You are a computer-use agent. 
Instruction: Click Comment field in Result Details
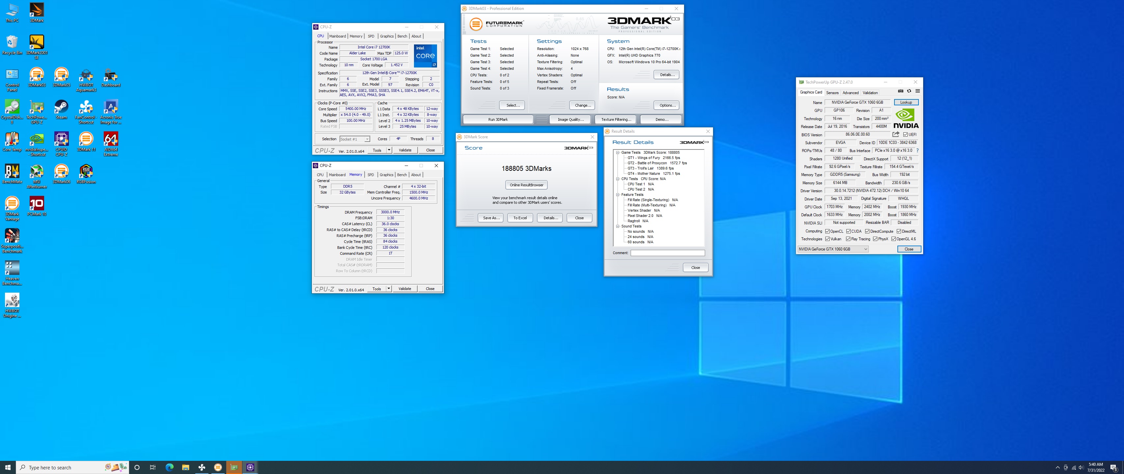(x=667, y=253)
